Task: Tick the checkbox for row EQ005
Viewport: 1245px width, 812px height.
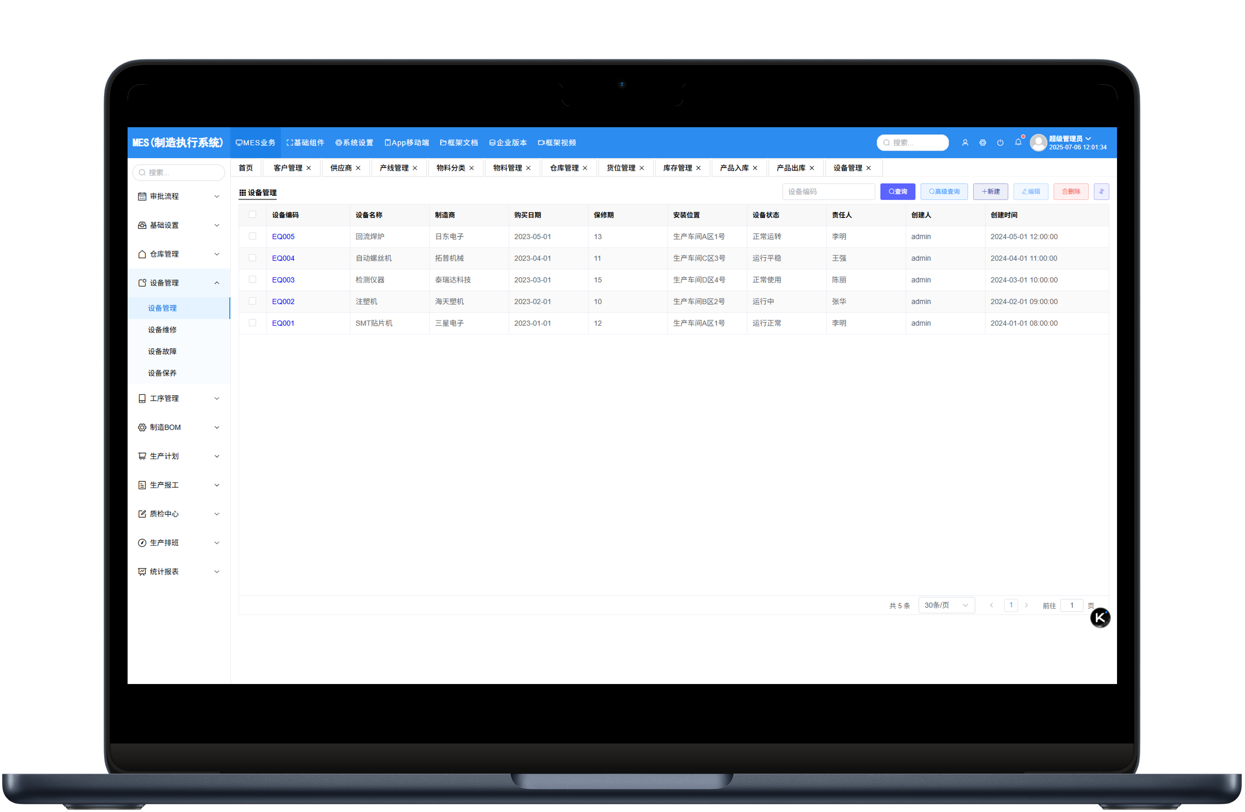Action: [252, 237]
